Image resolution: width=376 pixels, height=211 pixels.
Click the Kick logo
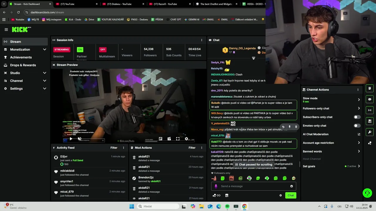coord(21,29)
